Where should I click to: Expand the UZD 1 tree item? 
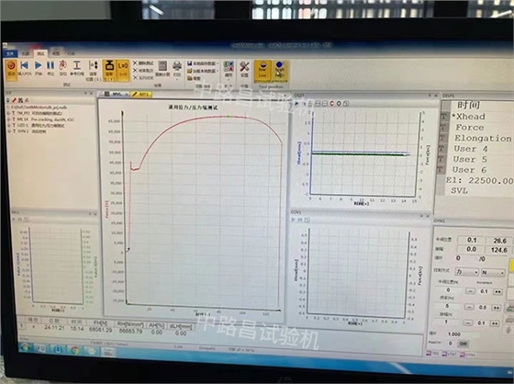tap(9, 125)
